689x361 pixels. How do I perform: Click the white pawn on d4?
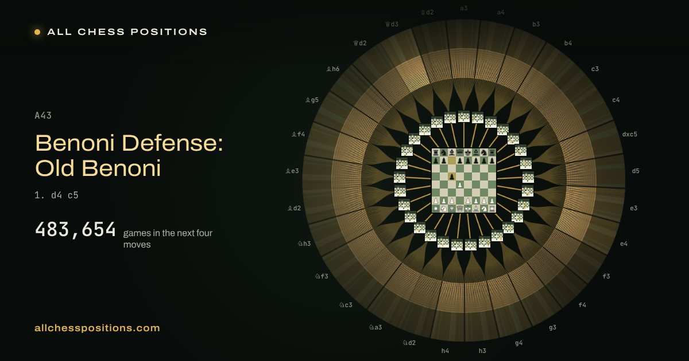[x=460, y=185]
